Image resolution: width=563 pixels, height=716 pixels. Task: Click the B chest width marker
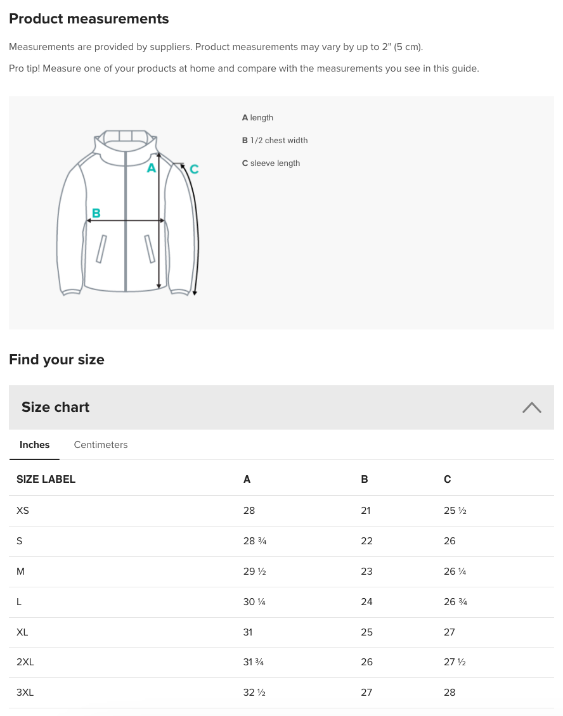click(x=96, y=213)
